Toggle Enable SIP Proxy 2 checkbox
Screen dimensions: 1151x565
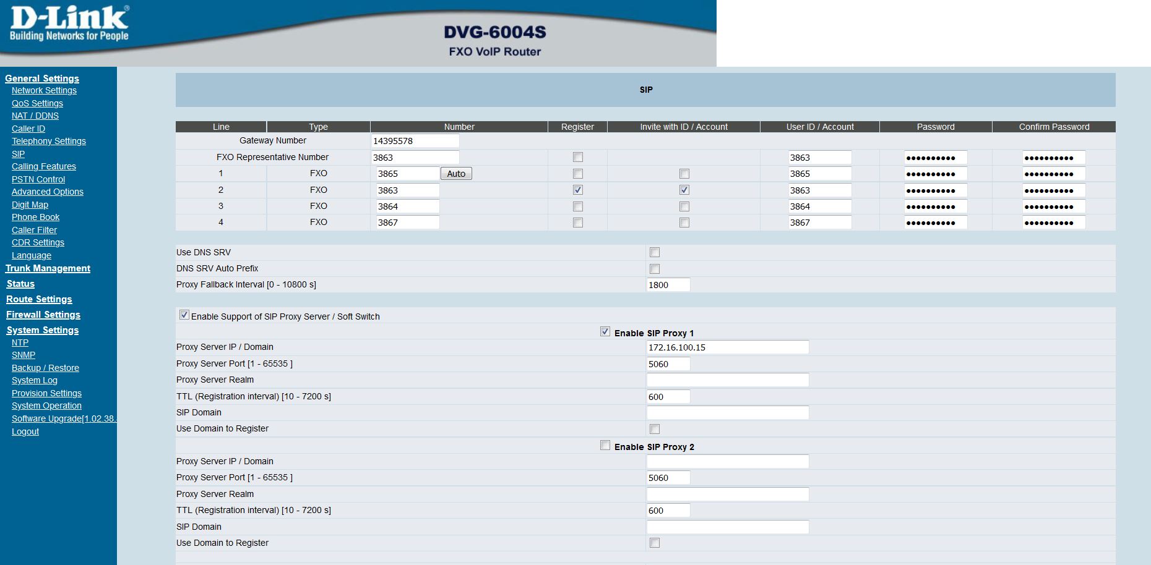(x=605, y=446)
